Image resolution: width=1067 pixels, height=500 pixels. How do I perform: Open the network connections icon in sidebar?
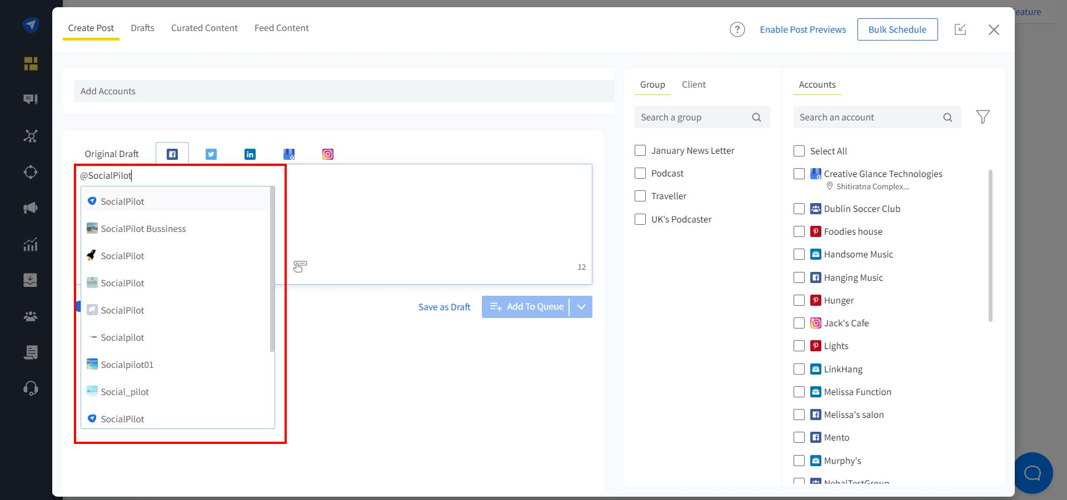pyautogui.click(x=31, y=136)
